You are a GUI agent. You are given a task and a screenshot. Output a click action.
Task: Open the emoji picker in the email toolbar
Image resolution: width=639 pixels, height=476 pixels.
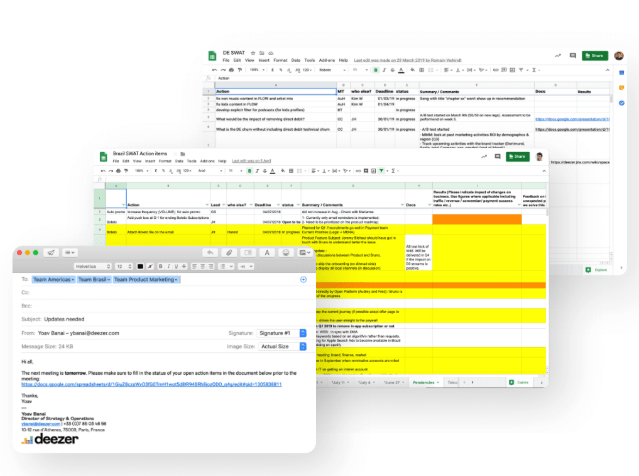[x=286, y=252]
